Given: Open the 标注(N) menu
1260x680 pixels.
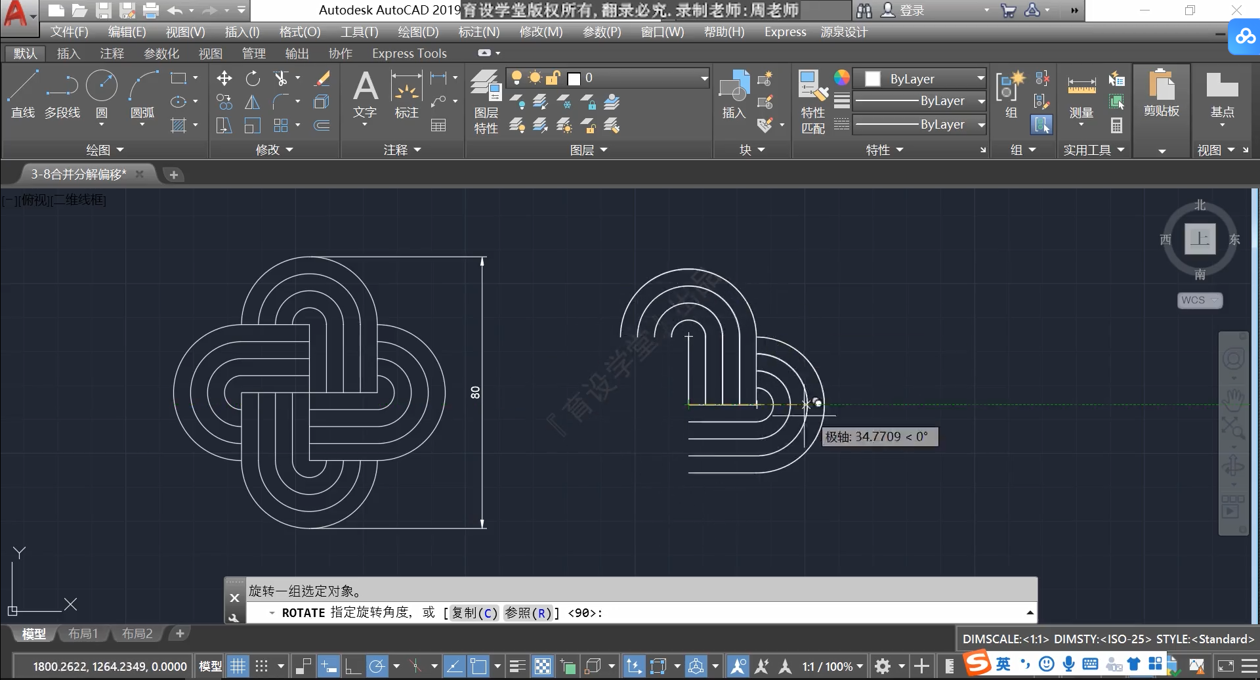Looking at the screenshot, I should (x=479, y=32).
